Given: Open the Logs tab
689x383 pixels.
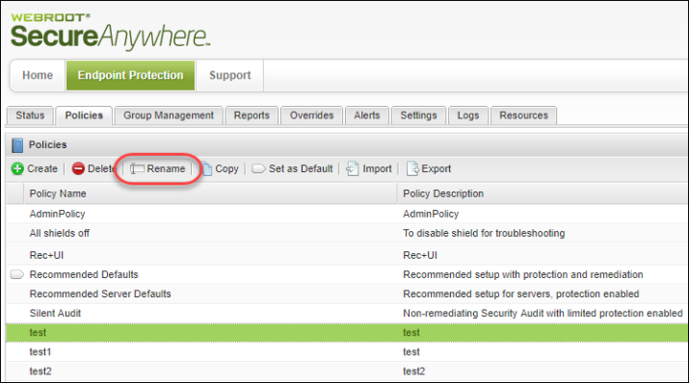Looking at the screenshot, I should (468, 115).
